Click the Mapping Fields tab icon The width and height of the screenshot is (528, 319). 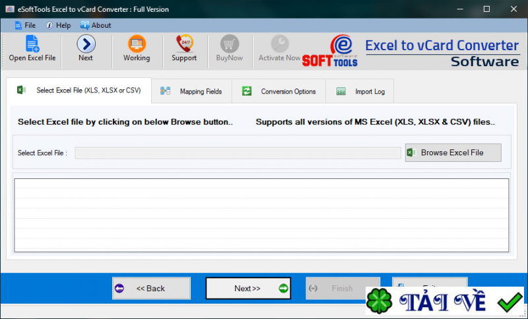tap(165, 91)
